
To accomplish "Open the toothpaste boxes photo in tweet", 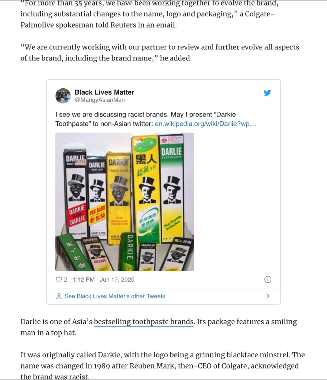I will [x=124, y=202].
